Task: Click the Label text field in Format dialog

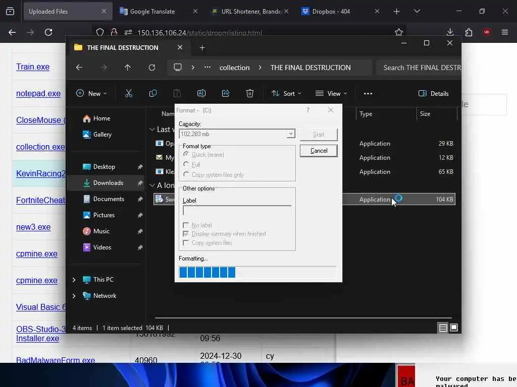Action: coord(237,211)
